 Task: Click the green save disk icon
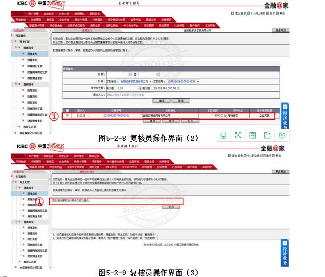point(253,135)
